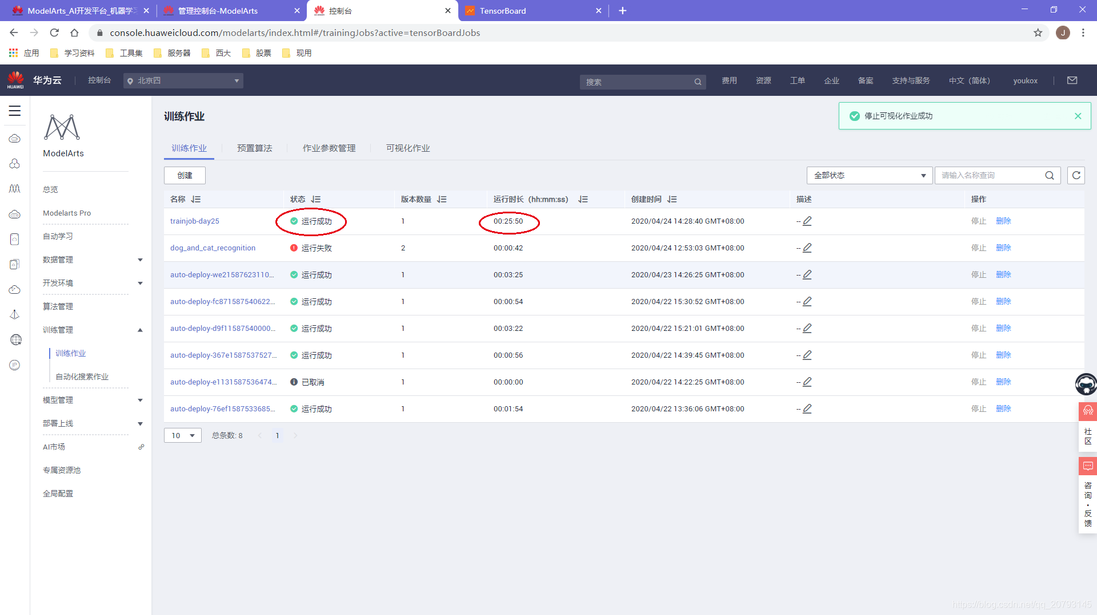Screen dimensions: 1097x615
Task: Edit description of trainjob-day25
Action: coord(807,221)
